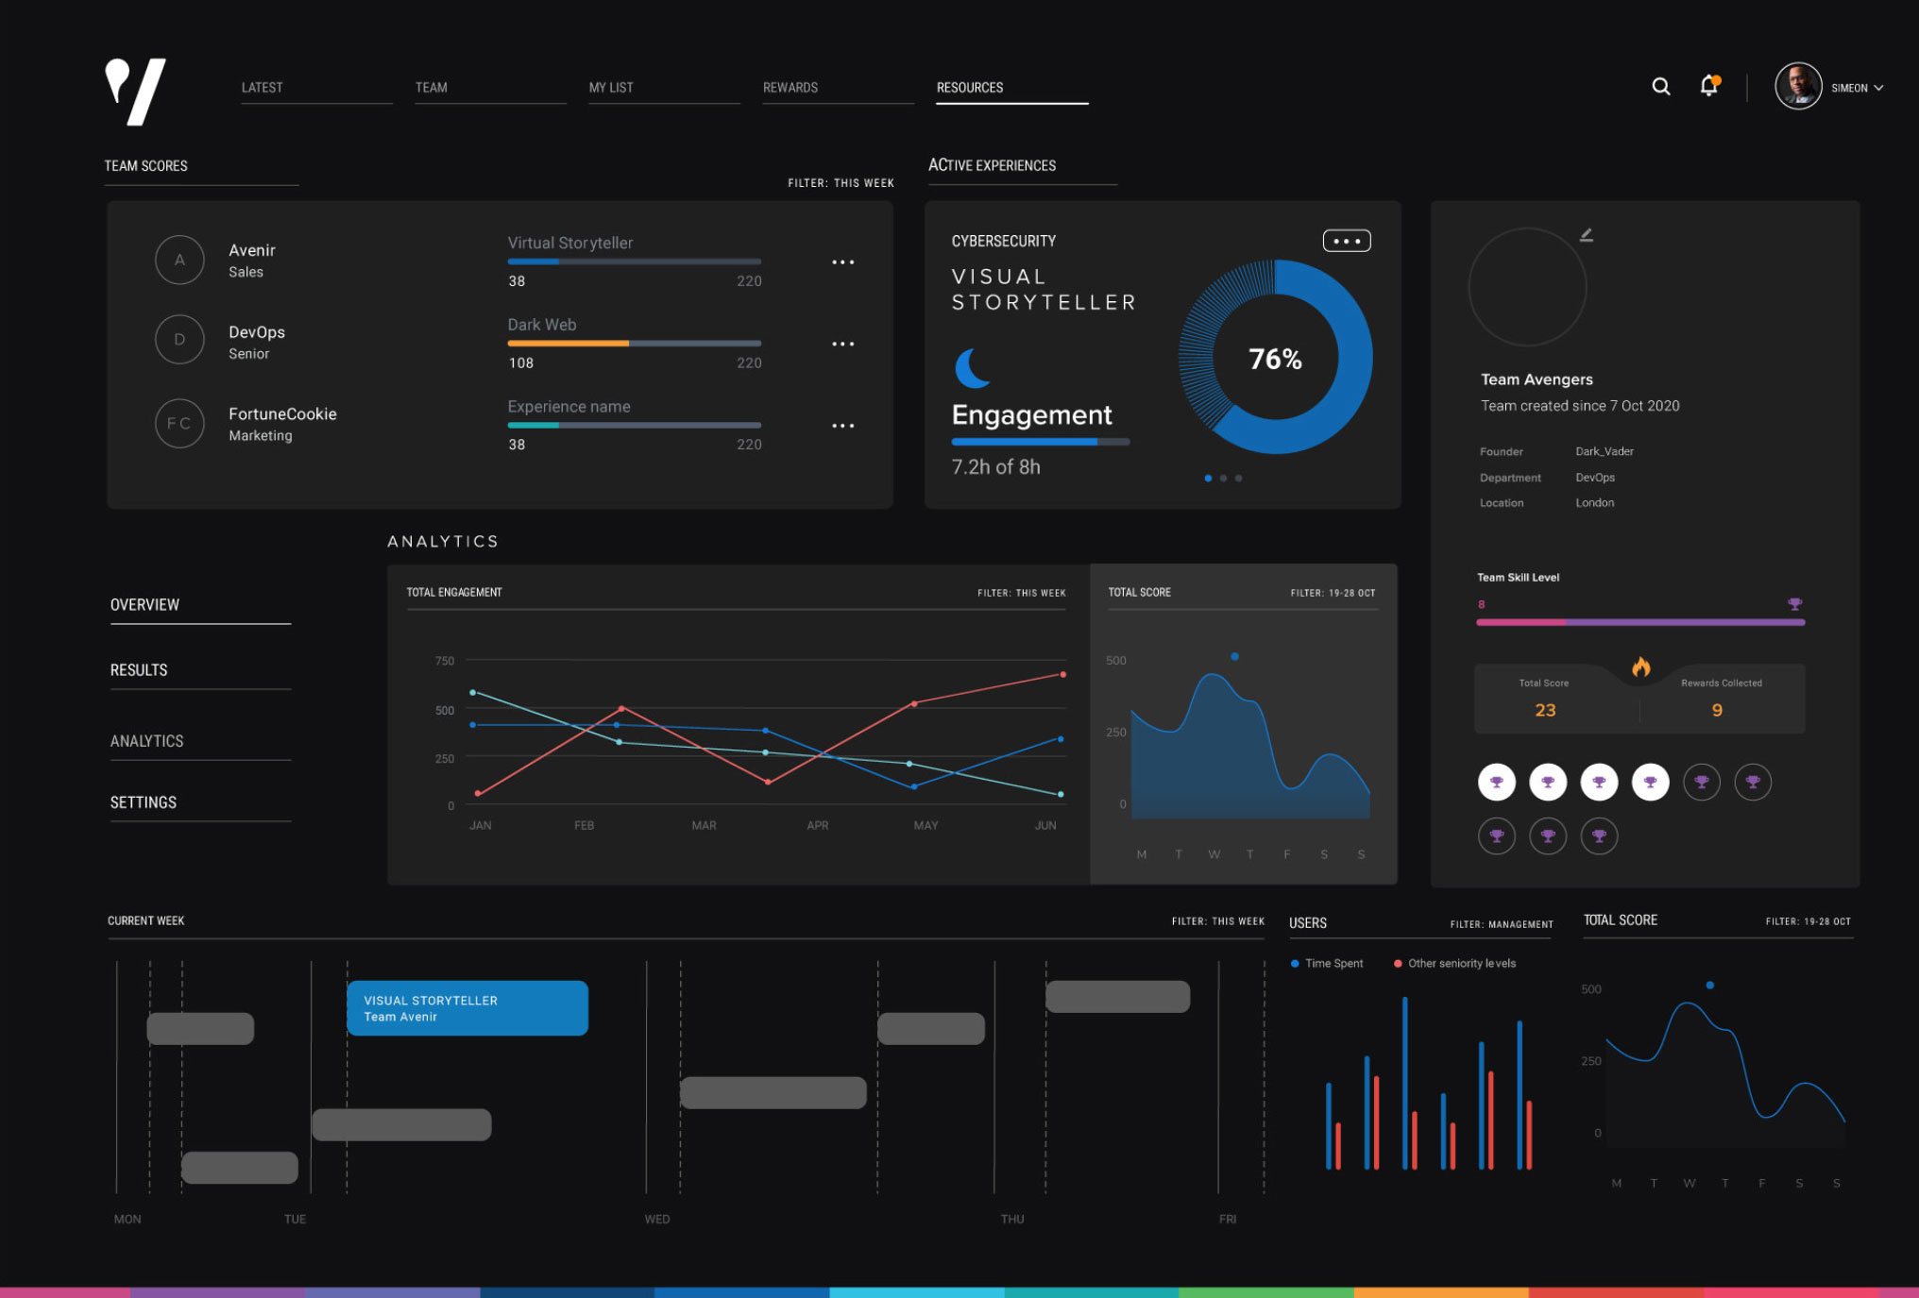This screenshot has width=1919, height=1298.
Task: Click the notification bell icon
Action: (1708, 86)
